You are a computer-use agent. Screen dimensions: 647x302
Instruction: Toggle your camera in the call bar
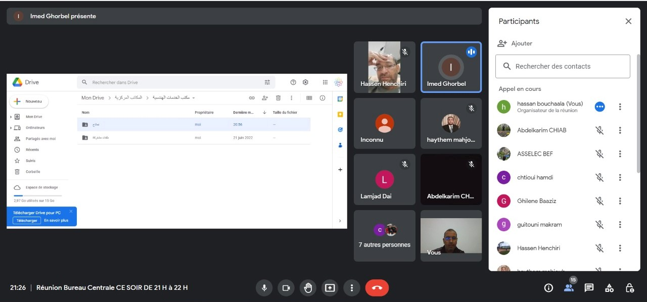[286, 288]
